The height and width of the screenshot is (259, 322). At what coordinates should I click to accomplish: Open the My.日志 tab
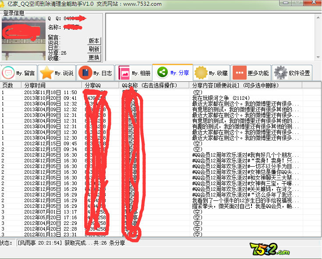96,73
